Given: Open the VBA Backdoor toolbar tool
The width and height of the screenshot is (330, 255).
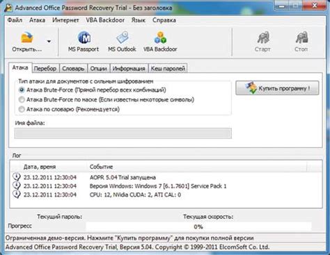Looking at the screenshot, I should (160, 42).
